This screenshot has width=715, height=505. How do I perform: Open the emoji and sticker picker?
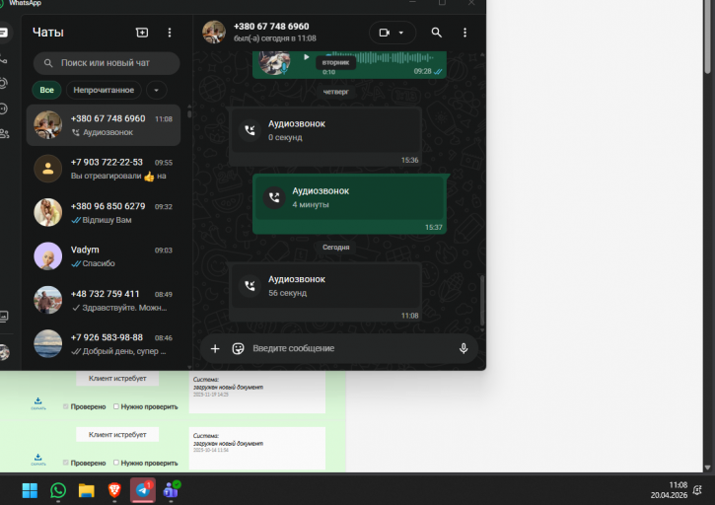pyautogui.click(x=238, y=348)
